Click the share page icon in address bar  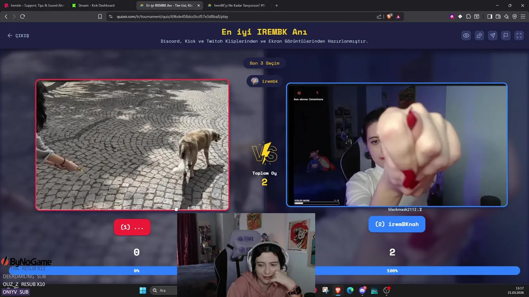(379, 16)
